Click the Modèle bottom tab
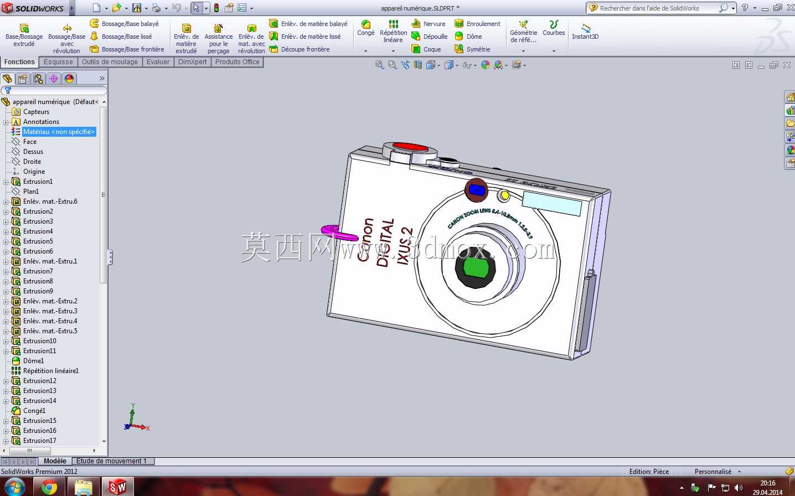 55,461
